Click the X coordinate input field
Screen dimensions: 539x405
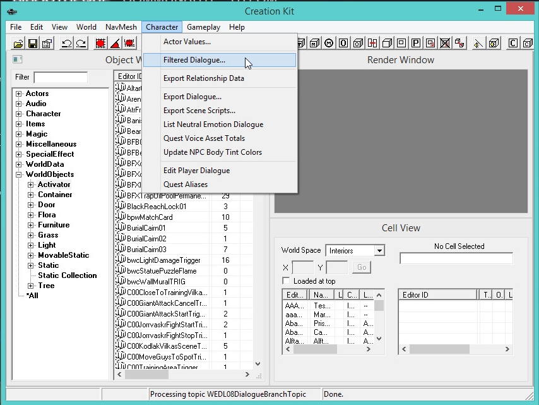(x=302, y=267)
